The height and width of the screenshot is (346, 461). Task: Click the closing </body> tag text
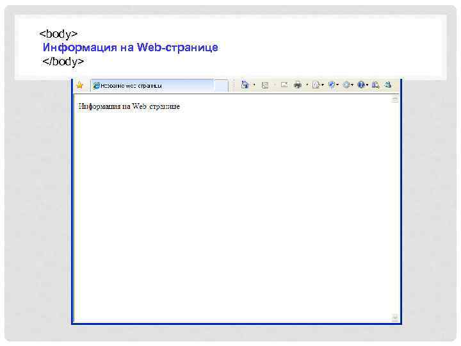63,62
